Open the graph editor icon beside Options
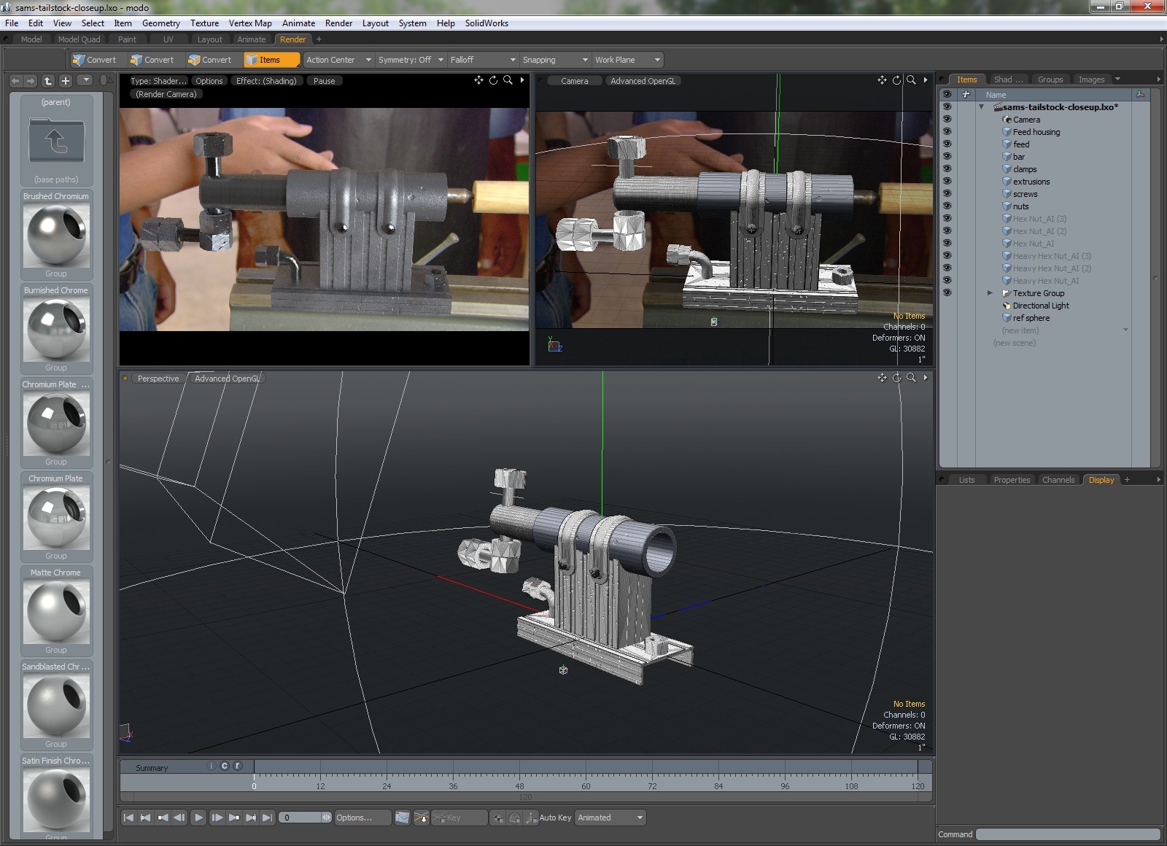The height and width of the screenshot is (846, 1167). tap(403, 818)
